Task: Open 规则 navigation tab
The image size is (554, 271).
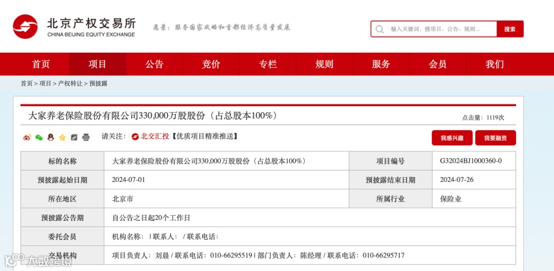Action: pyautogui.click(x=324, y=64)
